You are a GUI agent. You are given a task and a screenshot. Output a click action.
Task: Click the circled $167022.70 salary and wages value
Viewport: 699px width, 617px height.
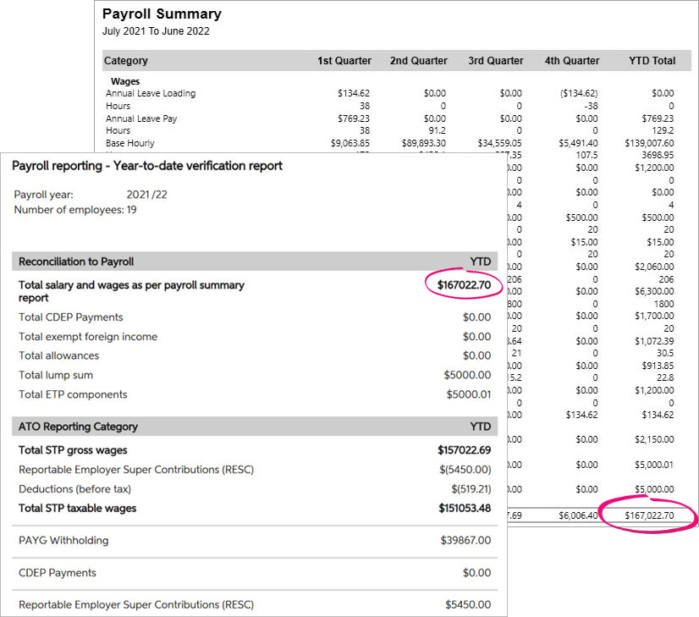pos(464,286)
